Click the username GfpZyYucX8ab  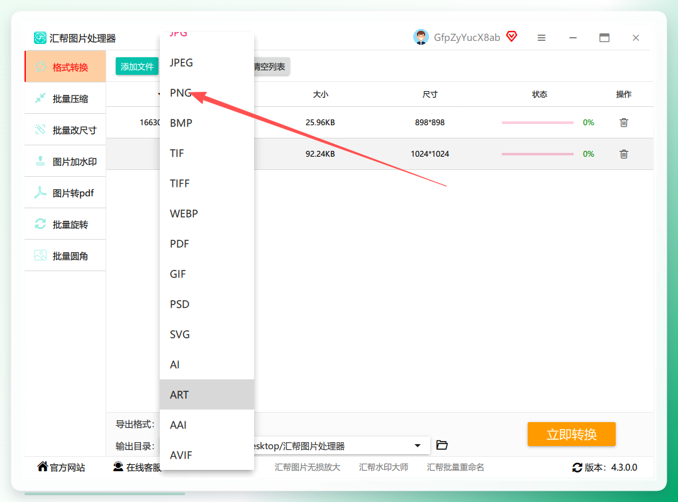pyautogui.click(x=467, y=38)
